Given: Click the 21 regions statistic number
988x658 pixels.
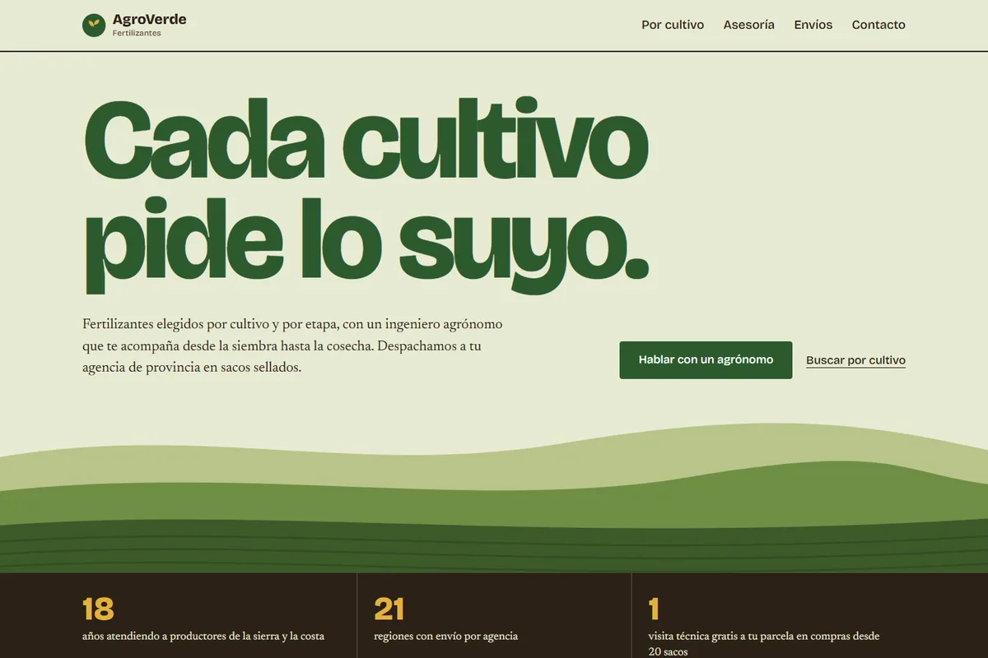Looking at the screenshot, I should coord(389,609).
